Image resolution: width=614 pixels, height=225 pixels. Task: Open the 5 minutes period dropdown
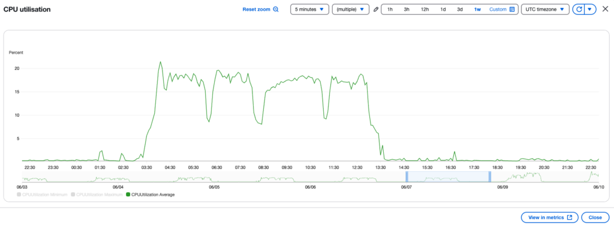(309, 10)
